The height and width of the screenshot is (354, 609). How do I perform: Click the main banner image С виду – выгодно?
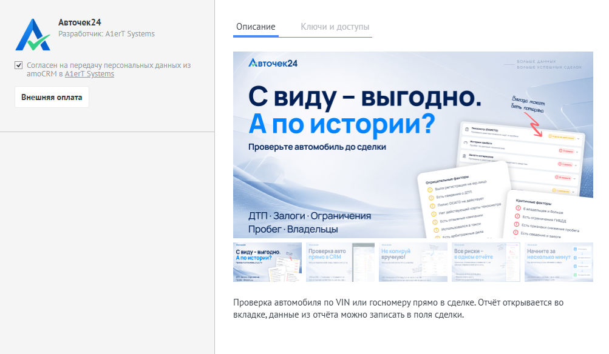pyautogui.click(x=413, y=145)
